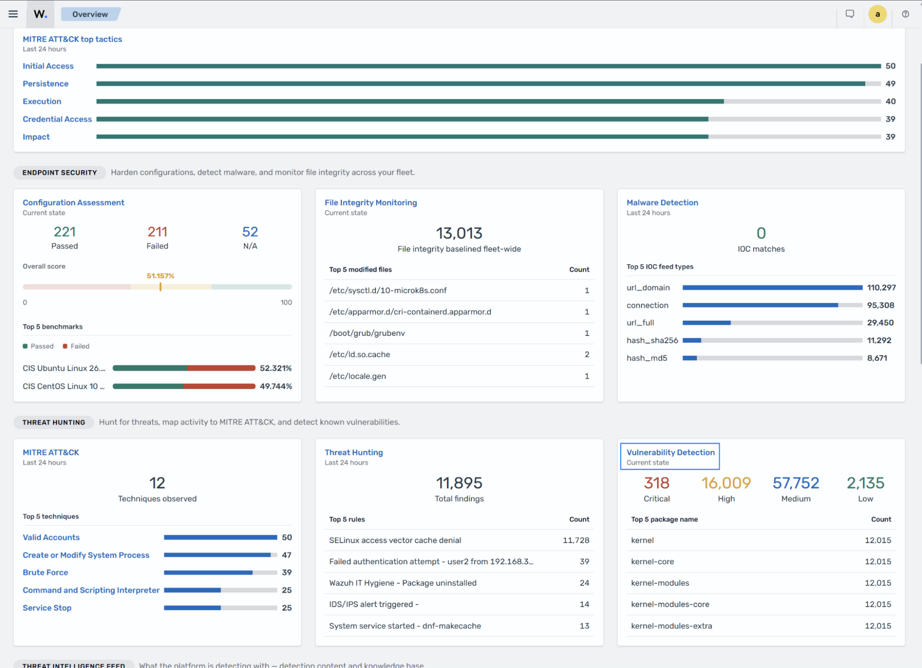Viewport: 922px width, 668px height.
Task: Open Command and Scripting Interpreter link
Action: coord(91,590)
